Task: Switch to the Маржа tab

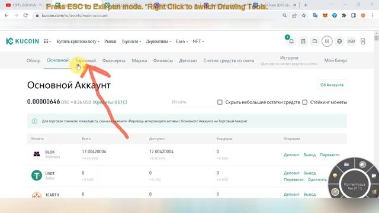Action: point(139,60)
